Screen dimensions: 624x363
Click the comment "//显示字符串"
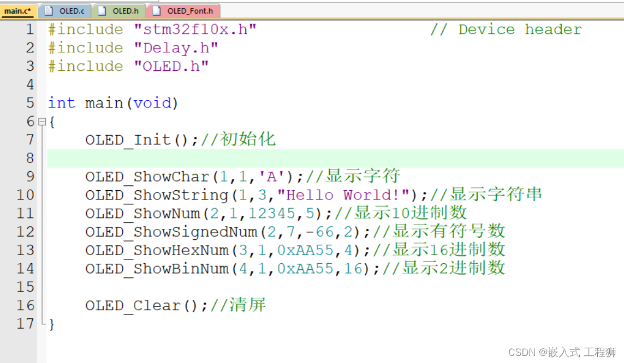pyautogui.click(x=486, y=195)
